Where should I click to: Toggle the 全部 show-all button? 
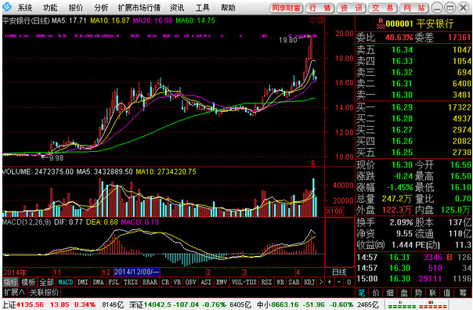pos(46,282)
